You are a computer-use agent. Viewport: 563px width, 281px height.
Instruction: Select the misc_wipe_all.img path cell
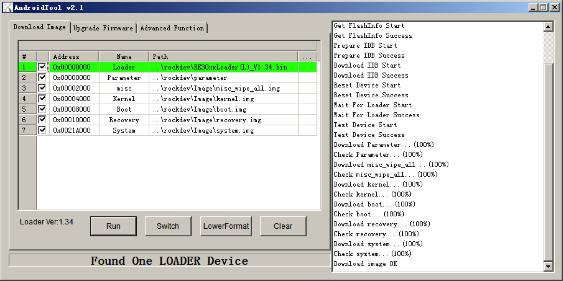[x=223, y=88]
